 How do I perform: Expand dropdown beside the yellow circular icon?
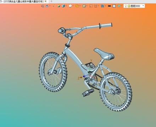point(80,6)
